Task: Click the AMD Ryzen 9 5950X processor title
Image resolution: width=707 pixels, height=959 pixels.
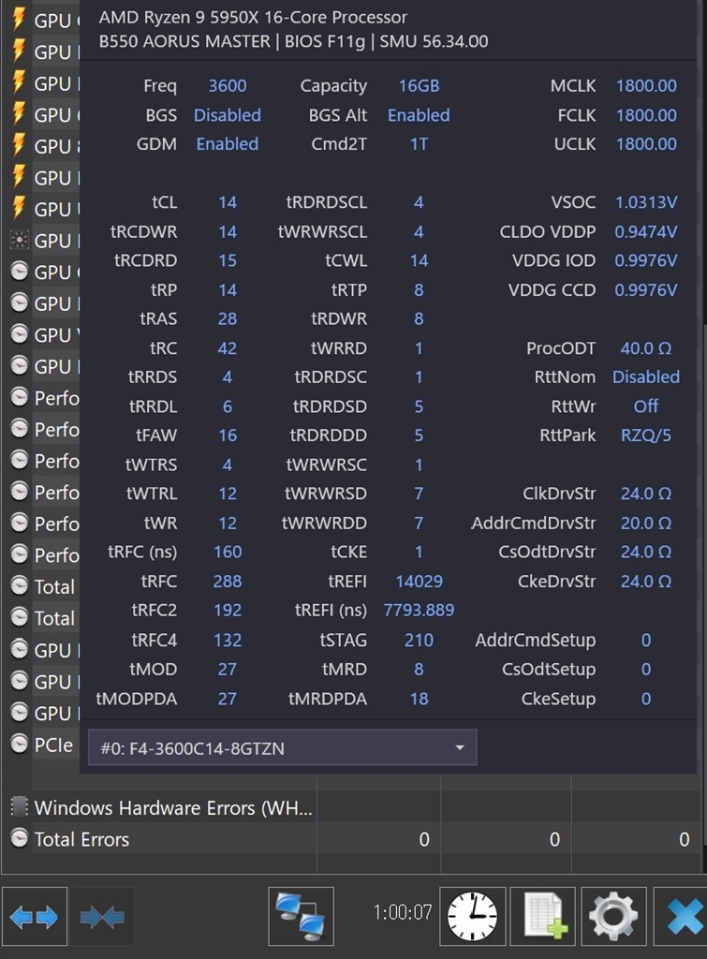Action: (x=253, y=17)
